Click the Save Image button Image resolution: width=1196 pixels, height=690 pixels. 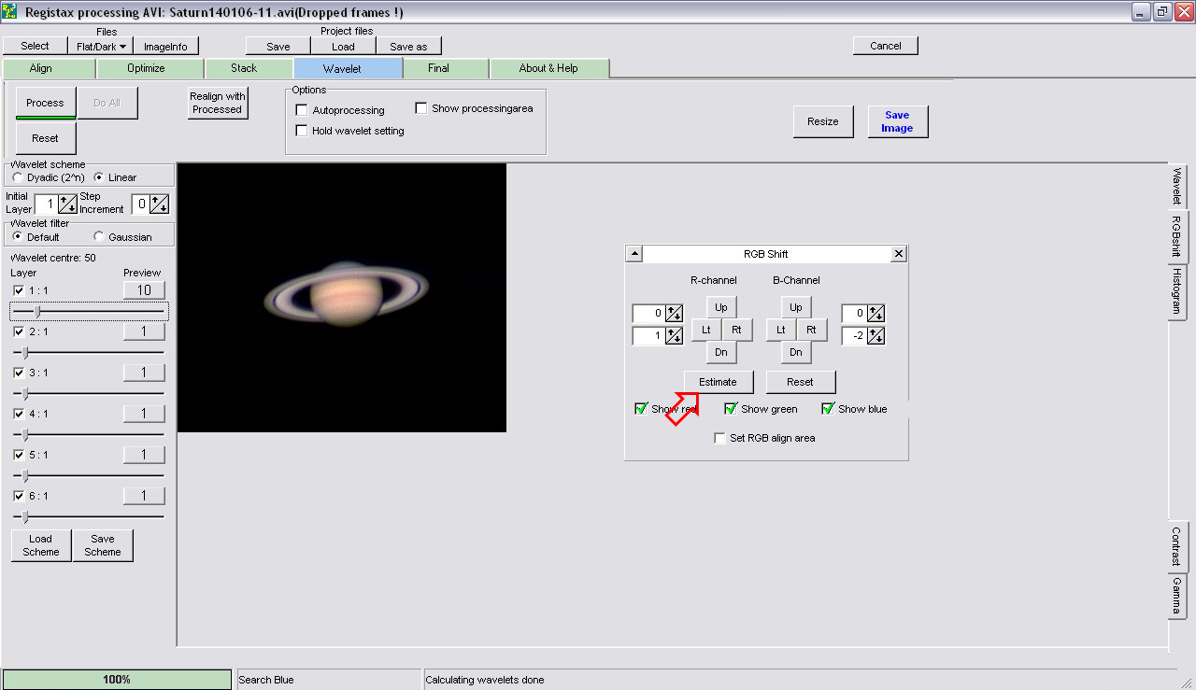pyautogui.click(x=897, y=121)
